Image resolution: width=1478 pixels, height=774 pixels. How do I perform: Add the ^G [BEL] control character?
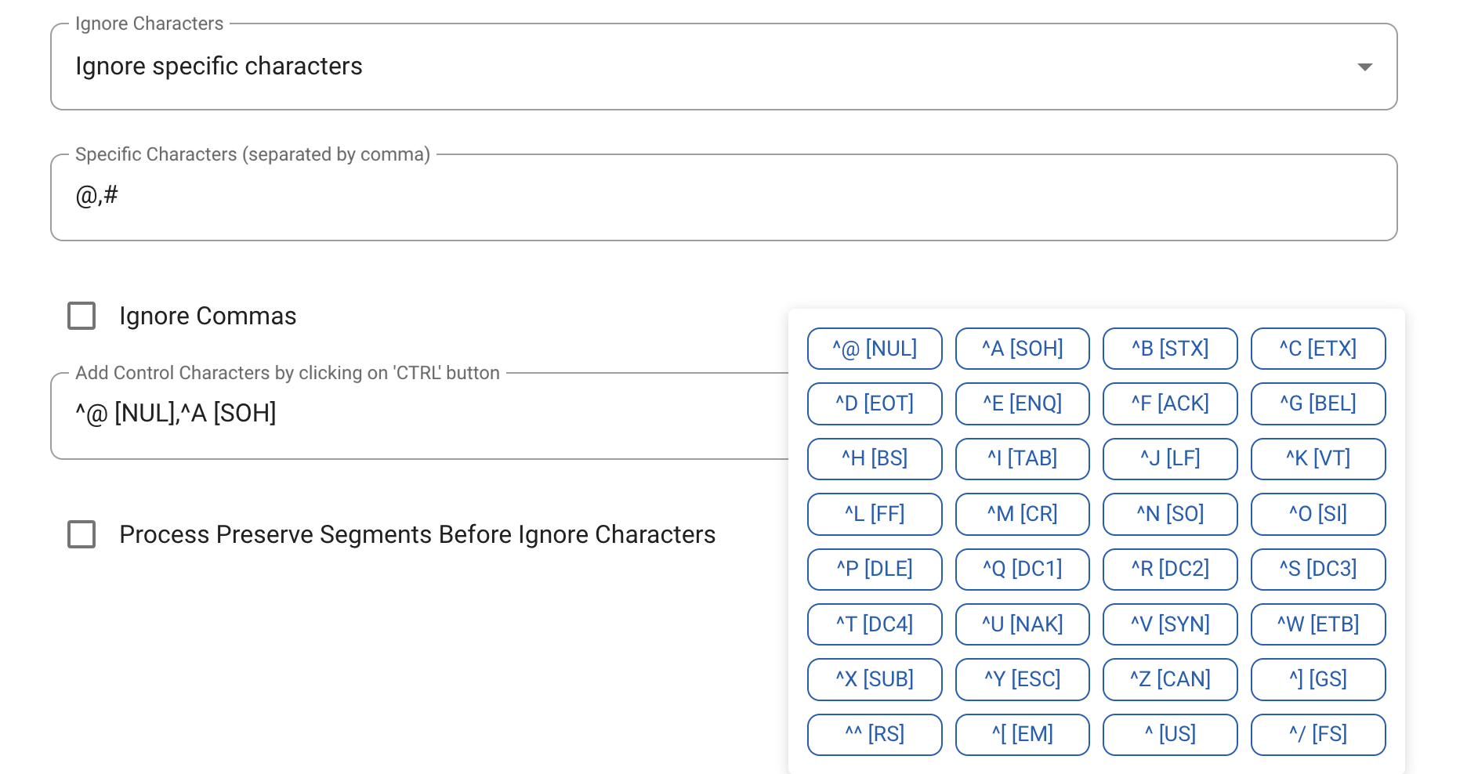[1317, 403]
